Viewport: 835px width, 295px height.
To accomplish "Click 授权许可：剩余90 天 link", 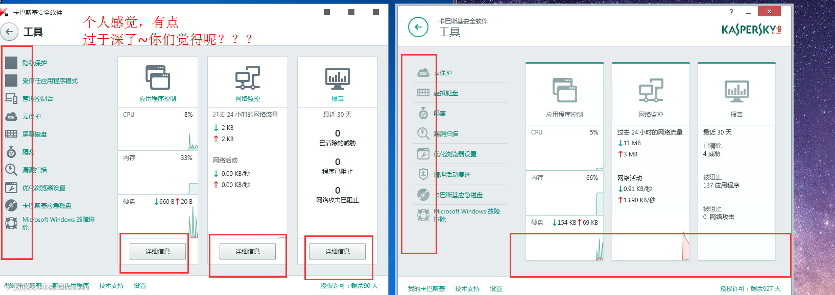I will 349,286.
